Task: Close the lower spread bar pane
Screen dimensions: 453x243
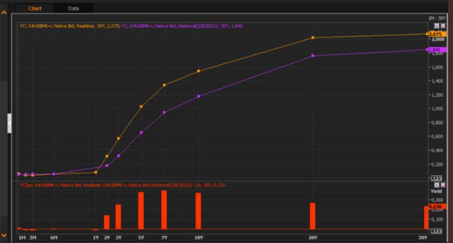Action: pos(442,185)
